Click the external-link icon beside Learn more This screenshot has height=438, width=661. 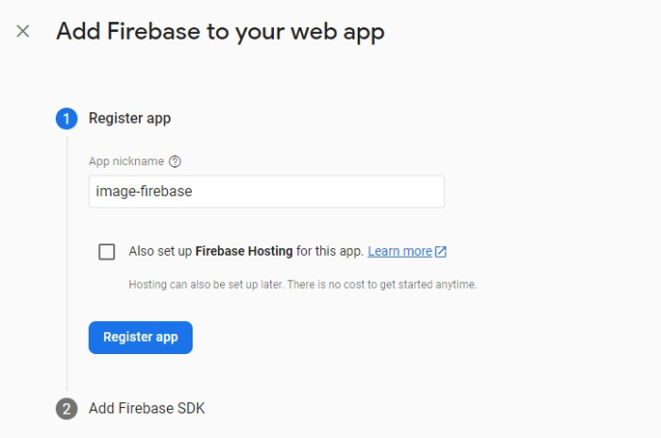click(441, 252)
